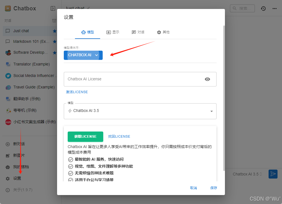The width and height of the screenshot is (282, 204).
Task: Click the about info icon
Action: coord(8,190)
